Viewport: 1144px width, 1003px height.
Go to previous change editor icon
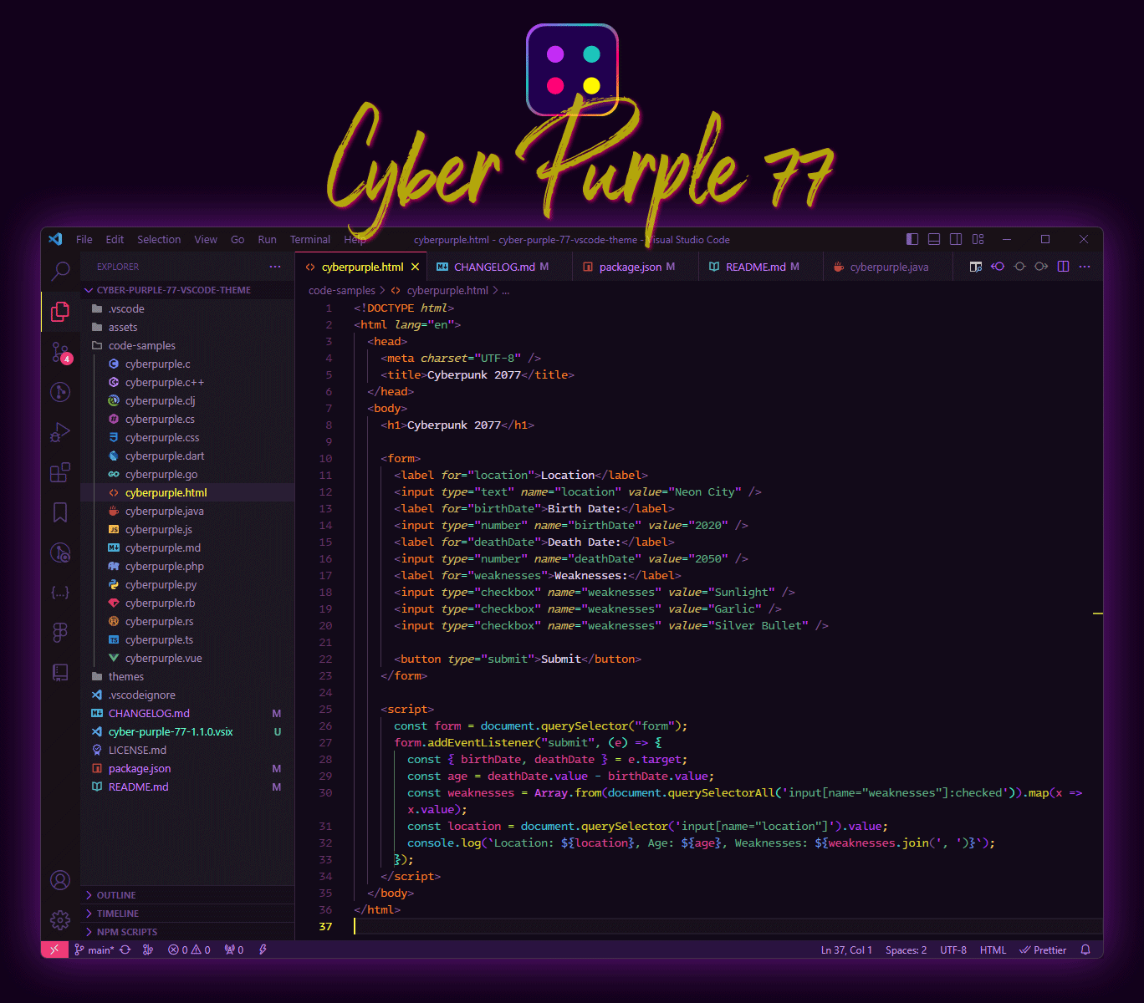point(998,267)
